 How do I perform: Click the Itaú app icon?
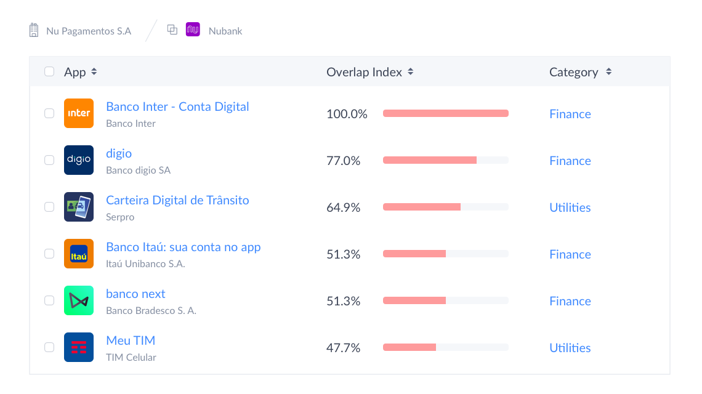coord(79,254)
